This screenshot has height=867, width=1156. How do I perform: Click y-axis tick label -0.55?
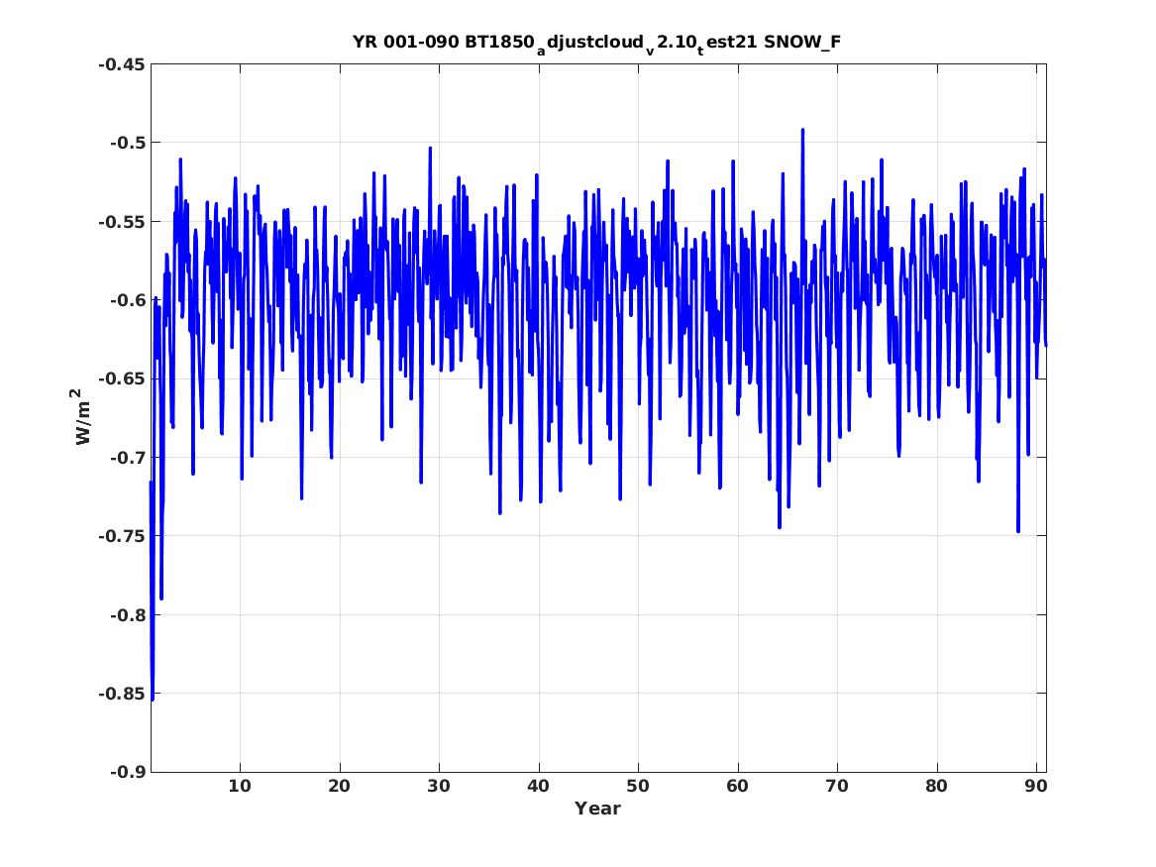pos(121,221)
